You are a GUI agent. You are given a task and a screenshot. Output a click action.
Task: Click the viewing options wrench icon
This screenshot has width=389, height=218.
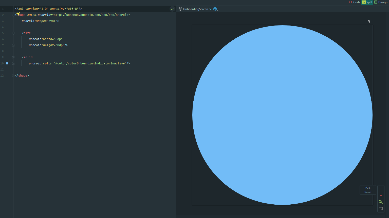click(x=369, y=21)
